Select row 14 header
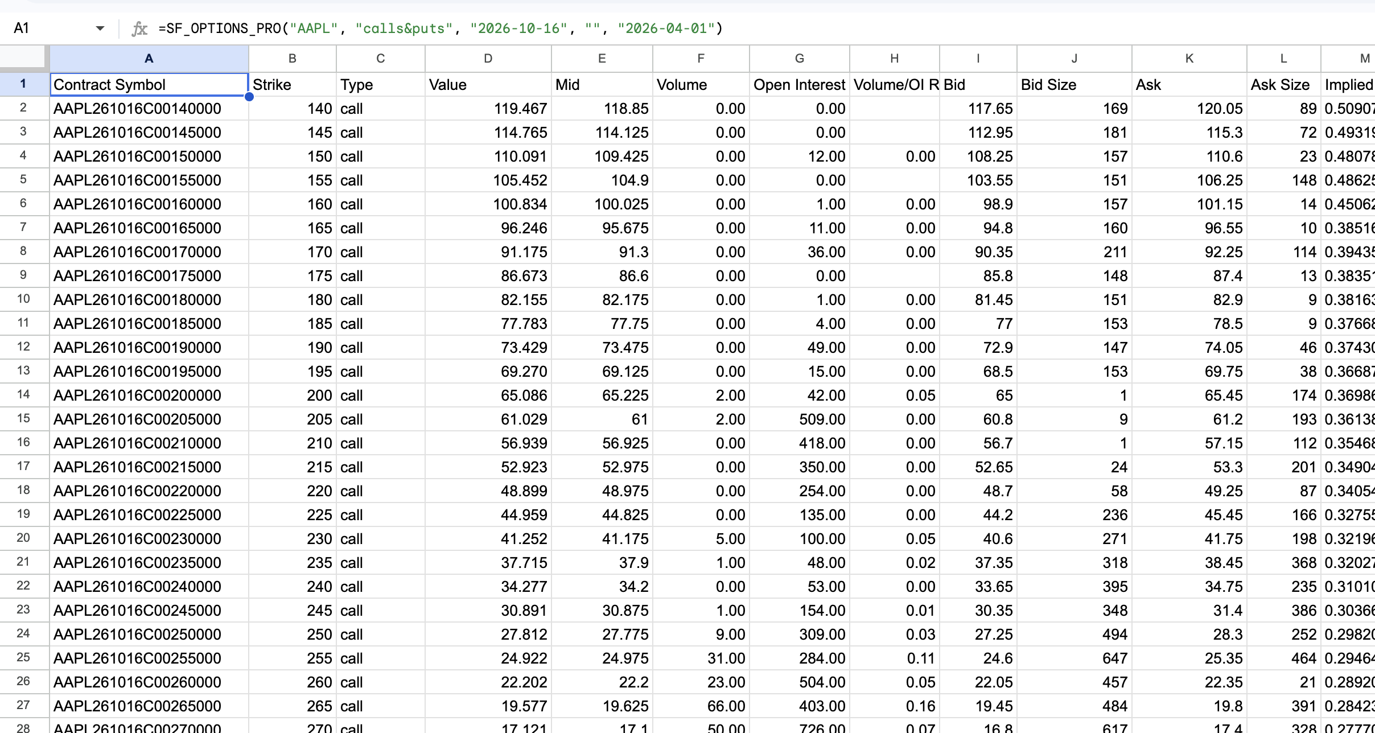The width and height of the screenshot is (1375, 733). click(23, 394)
